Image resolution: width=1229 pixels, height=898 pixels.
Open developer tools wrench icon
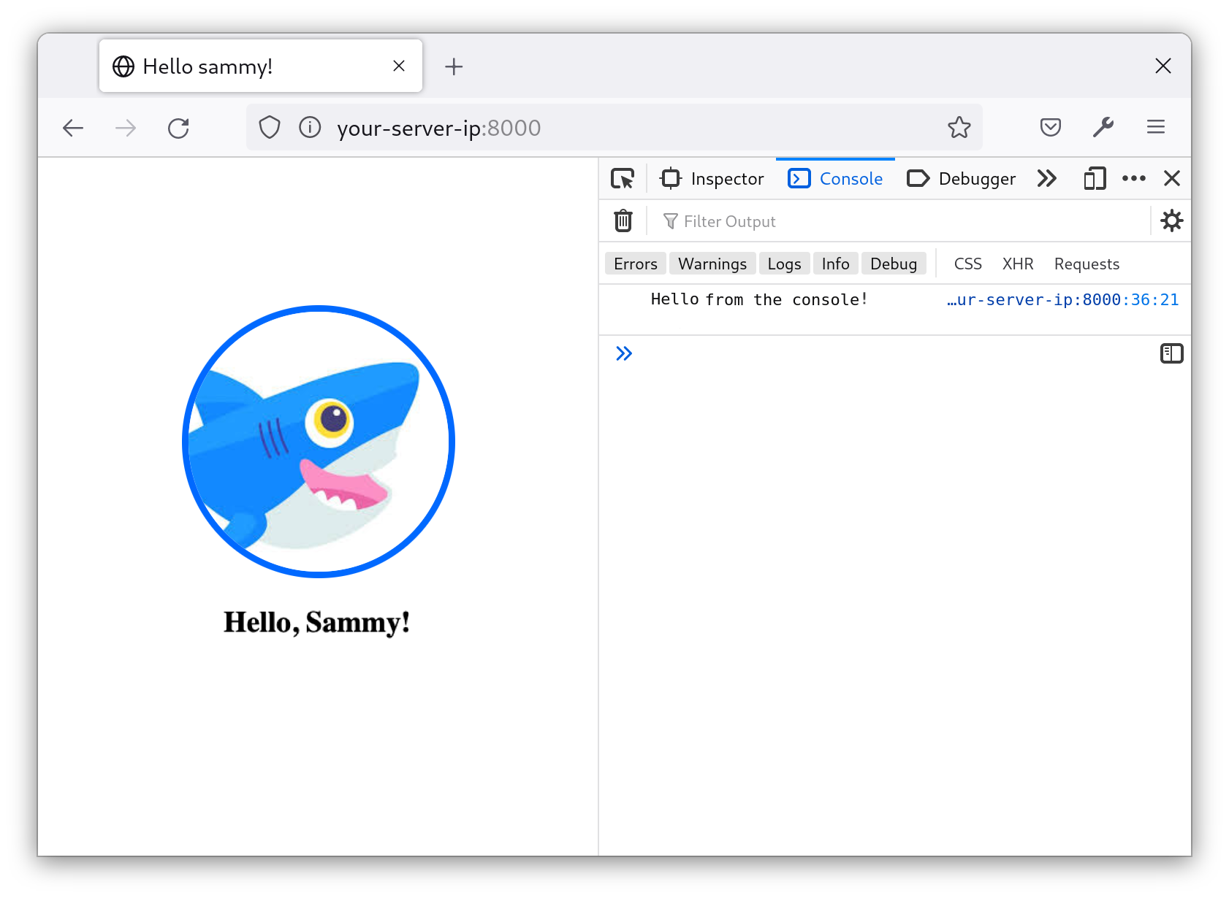[1103, 128]
